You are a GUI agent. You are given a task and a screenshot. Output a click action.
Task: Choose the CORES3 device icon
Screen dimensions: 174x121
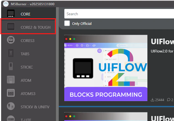click(x=11, y=40)
